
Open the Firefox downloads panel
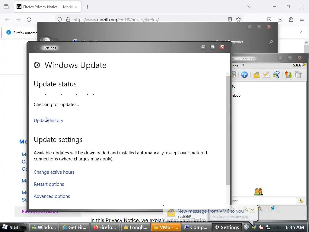click(280, 19)
